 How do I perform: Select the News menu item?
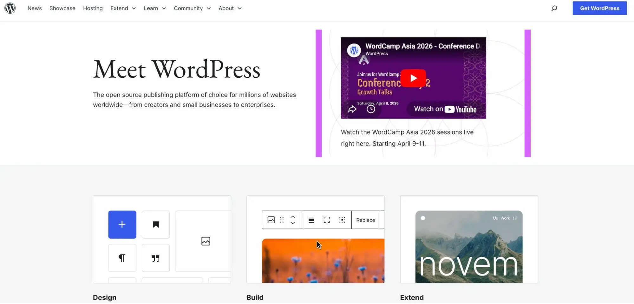tap(35, 8)
